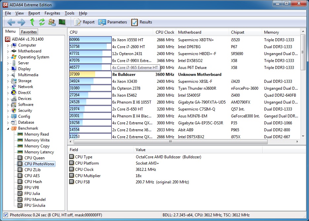309x221 pixels.
Task: Open the users icon in the toolbar
Action: coord(52,22)
